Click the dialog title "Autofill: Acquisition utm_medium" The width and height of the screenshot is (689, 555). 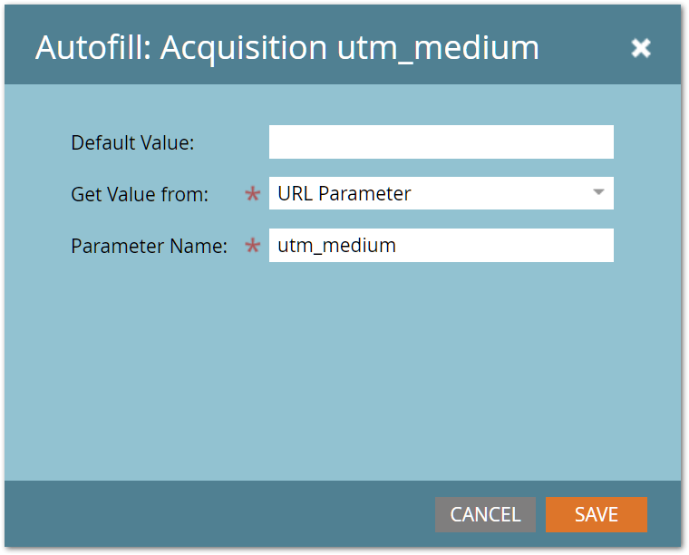tap(286, 48)
